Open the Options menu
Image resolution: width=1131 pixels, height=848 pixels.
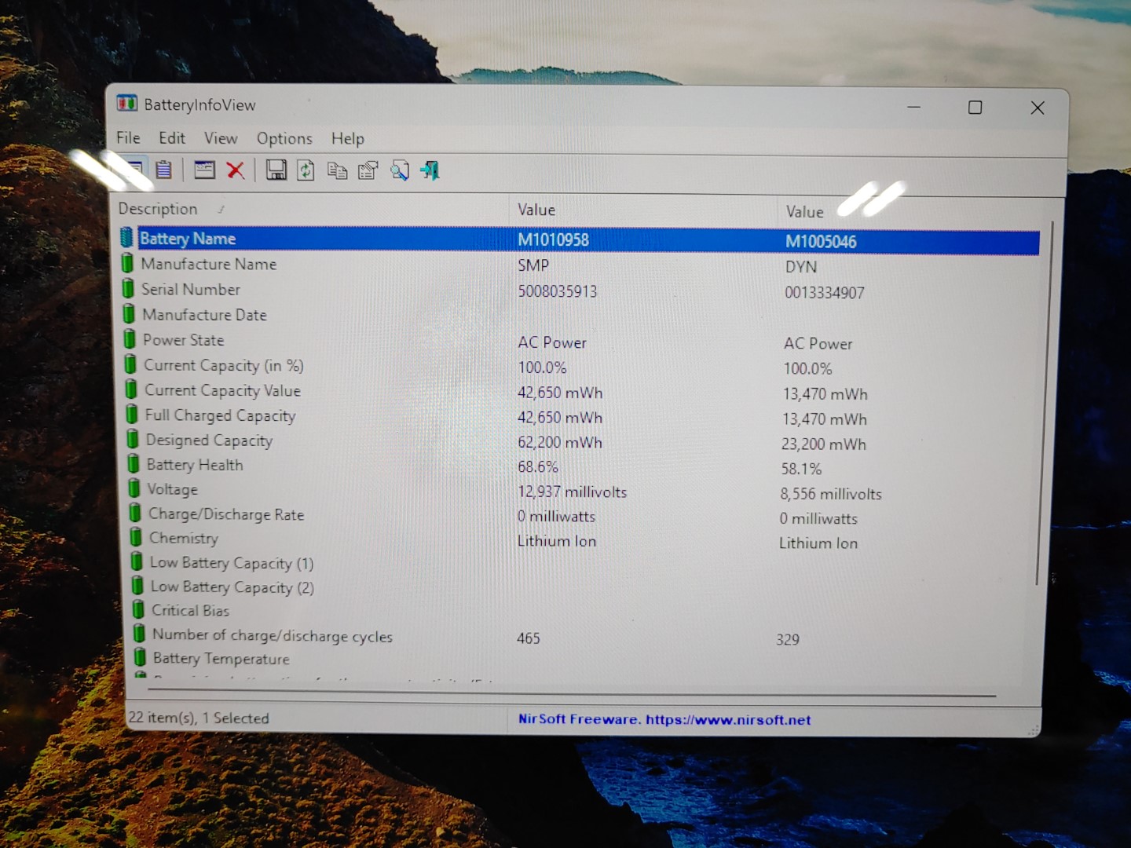coord(284,138)
